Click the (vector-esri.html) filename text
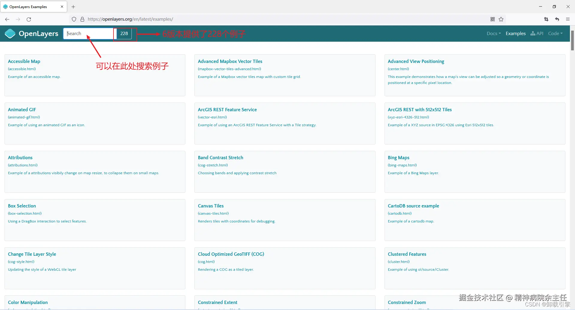This screenshot has width=575, height=310. tap(212, 117)
